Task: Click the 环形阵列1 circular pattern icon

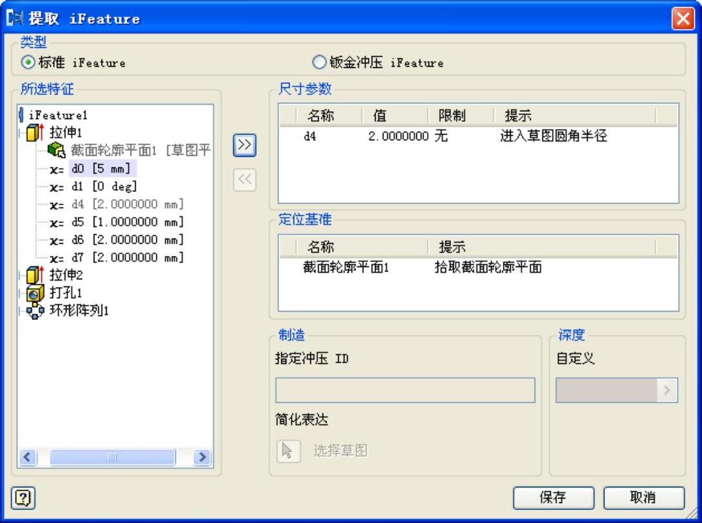Action: [36, 310]
